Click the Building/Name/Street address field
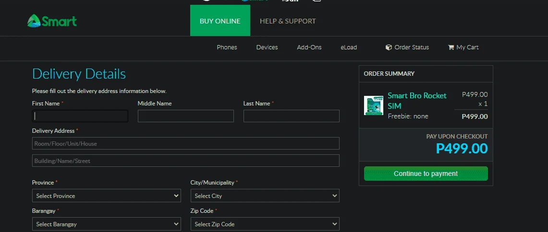 point(185,161)
